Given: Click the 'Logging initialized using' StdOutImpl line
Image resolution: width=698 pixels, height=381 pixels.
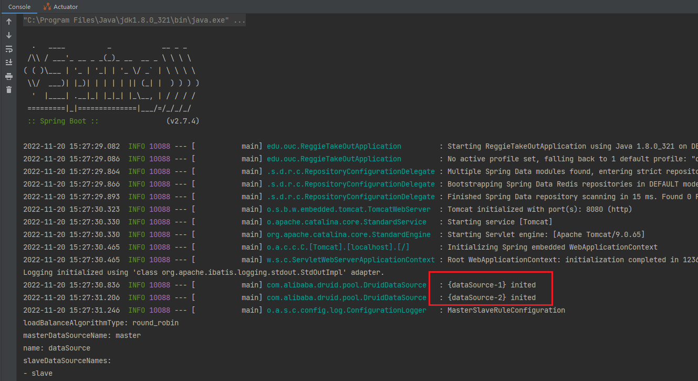Looking at the screenshot, I should click(204, 272).
